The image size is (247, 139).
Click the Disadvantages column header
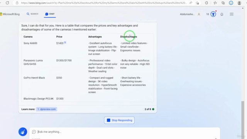[129, 37]
